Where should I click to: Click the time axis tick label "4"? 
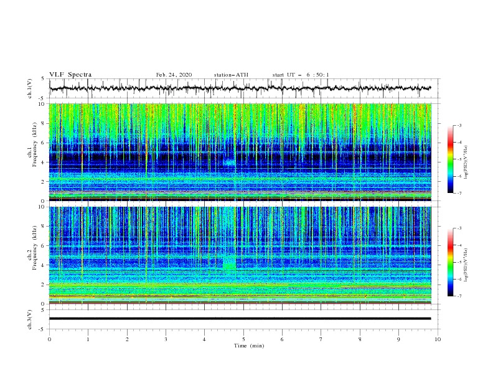(x=204, y=339)
